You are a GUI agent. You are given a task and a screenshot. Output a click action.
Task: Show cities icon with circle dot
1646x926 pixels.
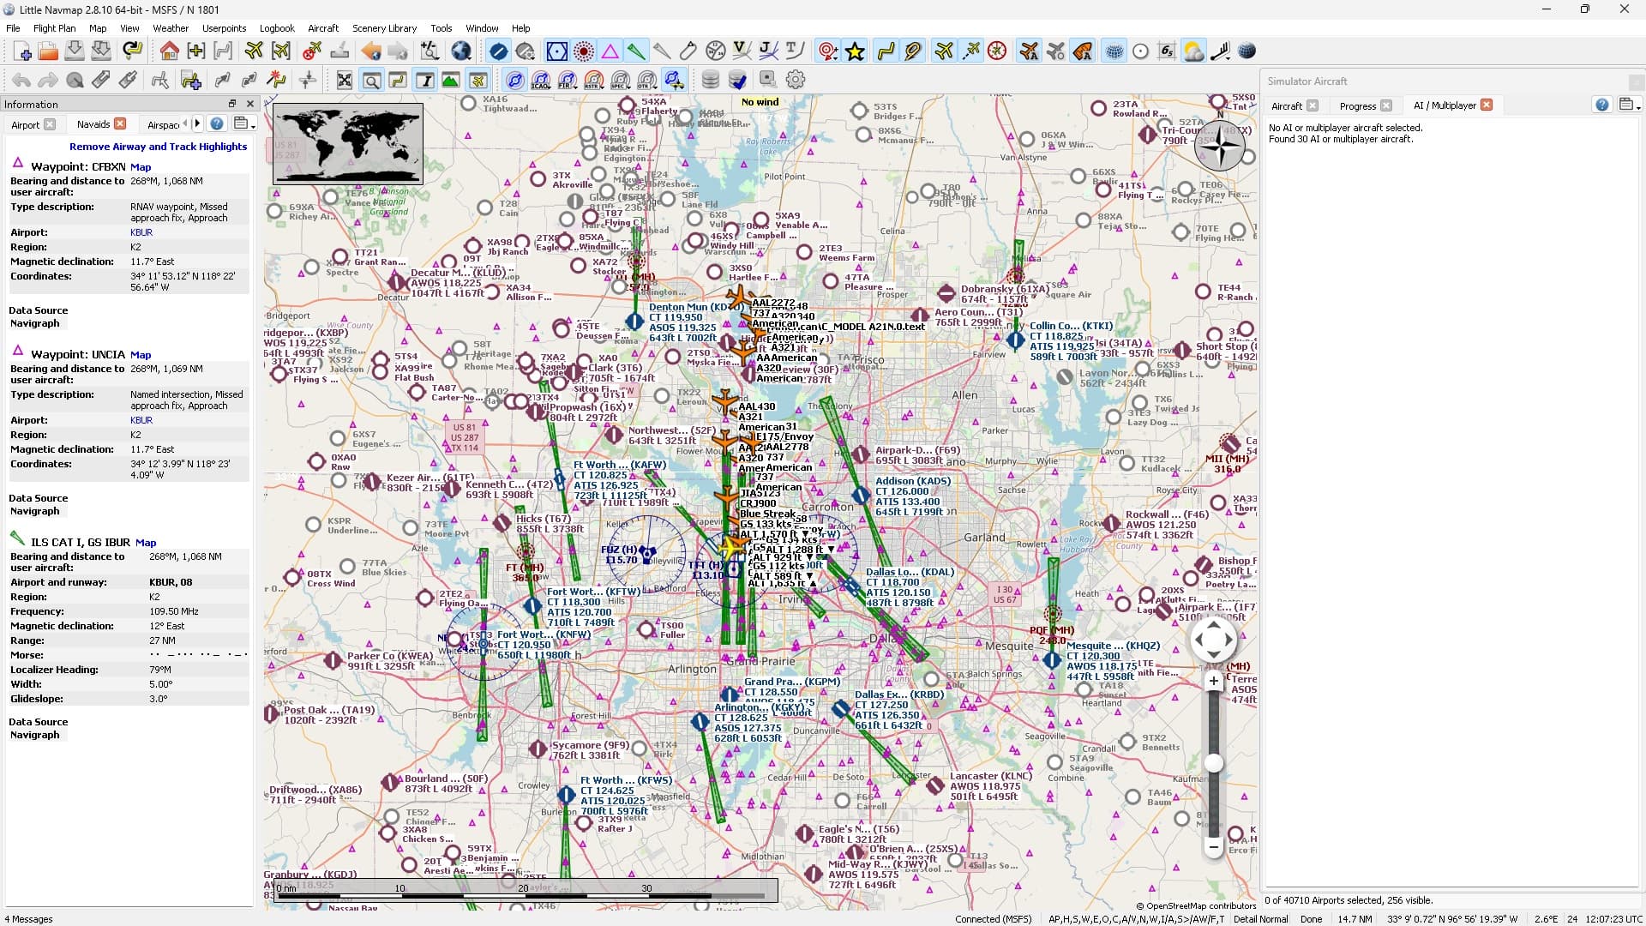coord(1140,51)
